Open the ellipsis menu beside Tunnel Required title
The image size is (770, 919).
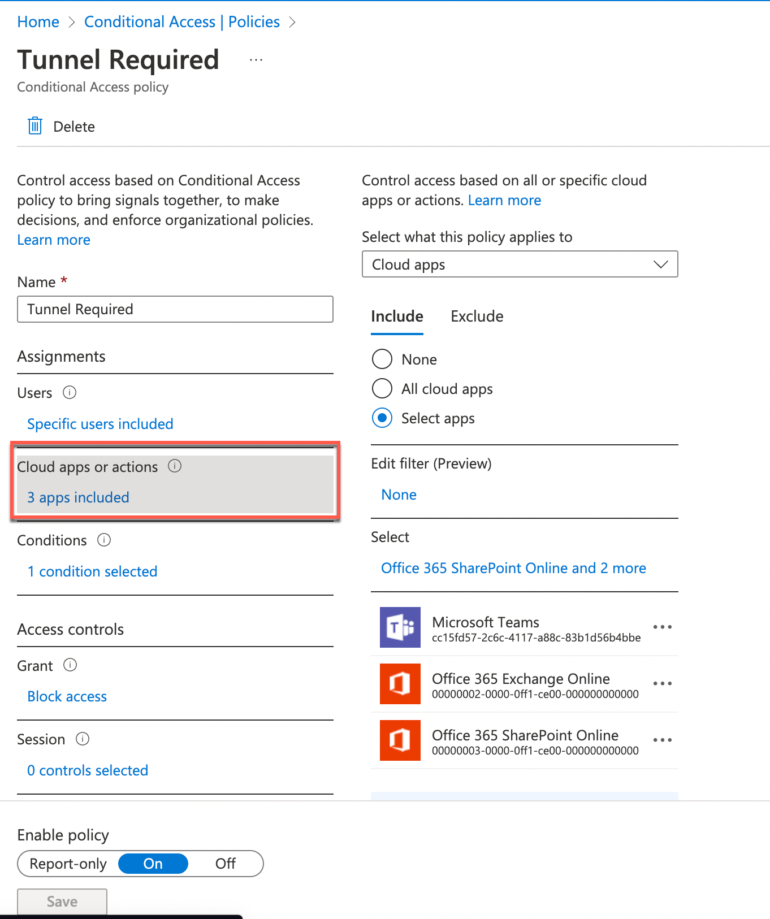256,60
